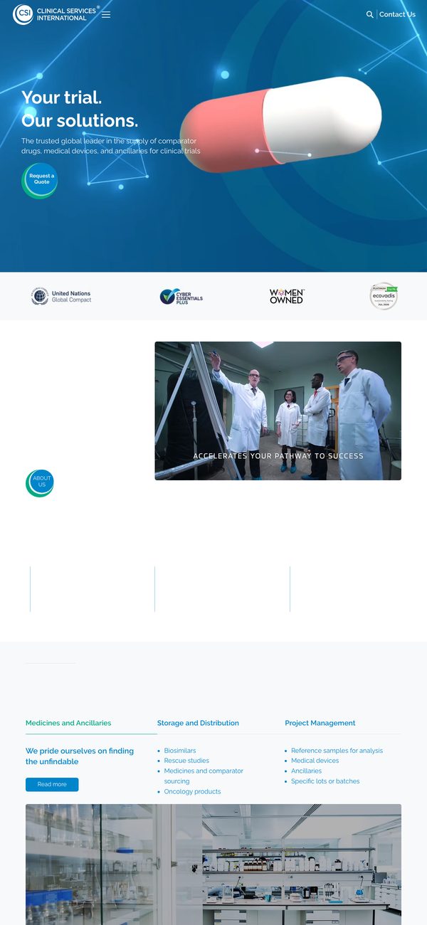The image size is (427, 925).
Task: Select the Medical devices list item
Action: pos(315,761)
